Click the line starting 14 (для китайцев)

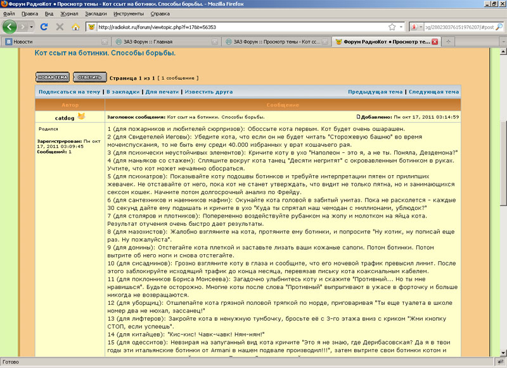click(x=186, y=334)
